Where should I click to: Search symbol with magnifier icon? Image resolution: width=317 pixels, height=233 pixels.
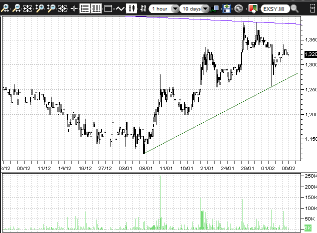click(294, 8)
